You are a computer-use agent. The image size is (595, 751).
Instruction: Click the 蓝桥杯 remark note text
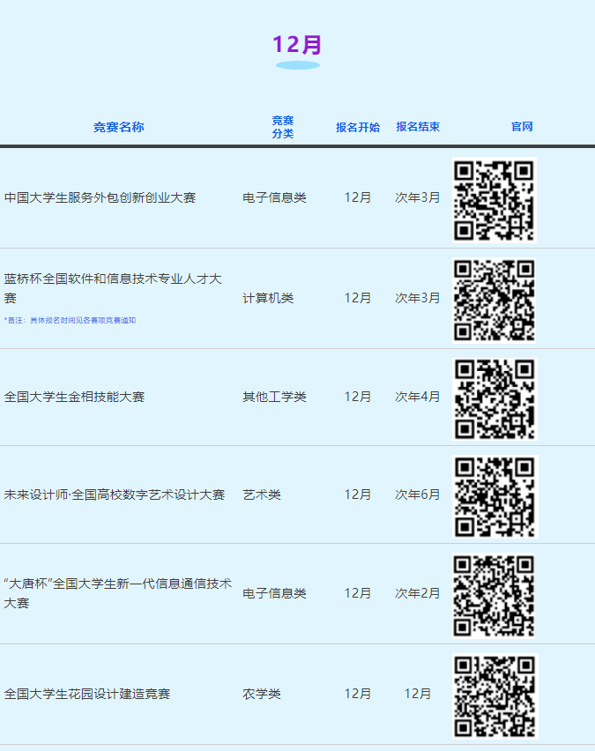70,321
